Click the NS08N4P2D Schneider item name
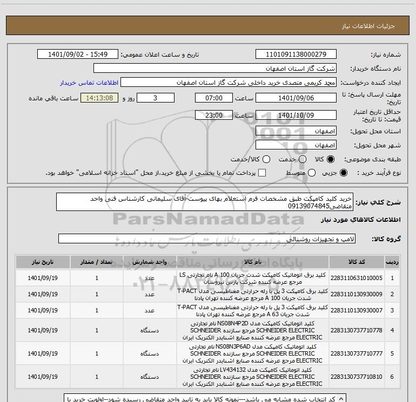This screenshot has width=416, height=402. [x=253, y=330]
